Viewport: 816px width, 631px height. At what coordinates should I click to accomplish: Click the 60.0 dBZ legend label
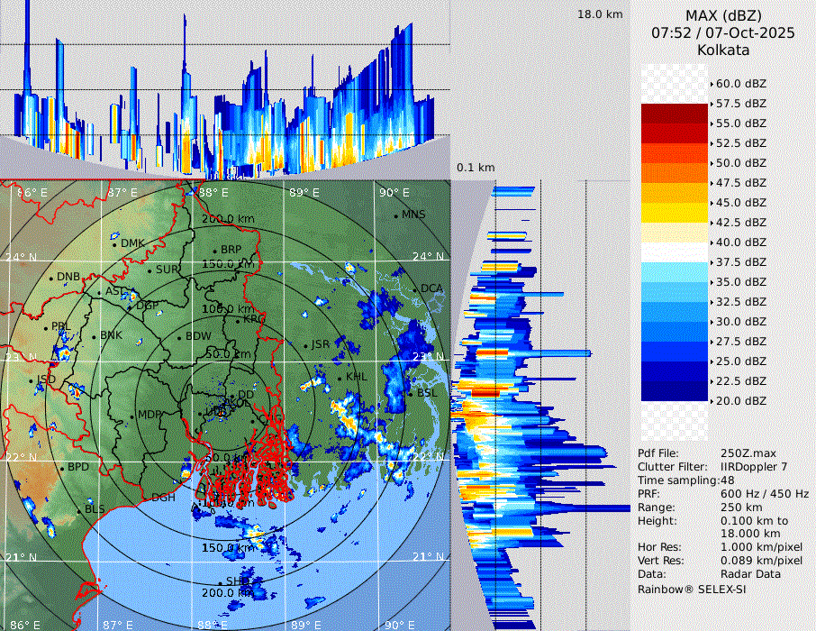740,84
